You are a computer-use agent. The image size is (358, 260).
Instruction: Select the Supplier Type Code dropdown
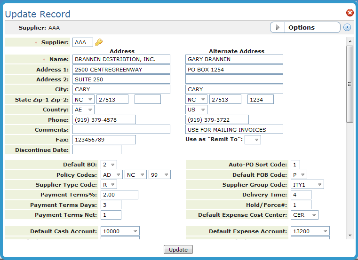(x=109, y=185)
